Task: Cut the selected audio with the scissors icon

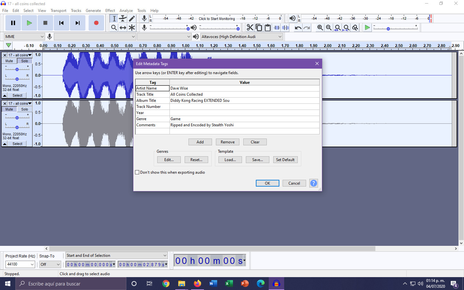Action: [x=250, y=27]
